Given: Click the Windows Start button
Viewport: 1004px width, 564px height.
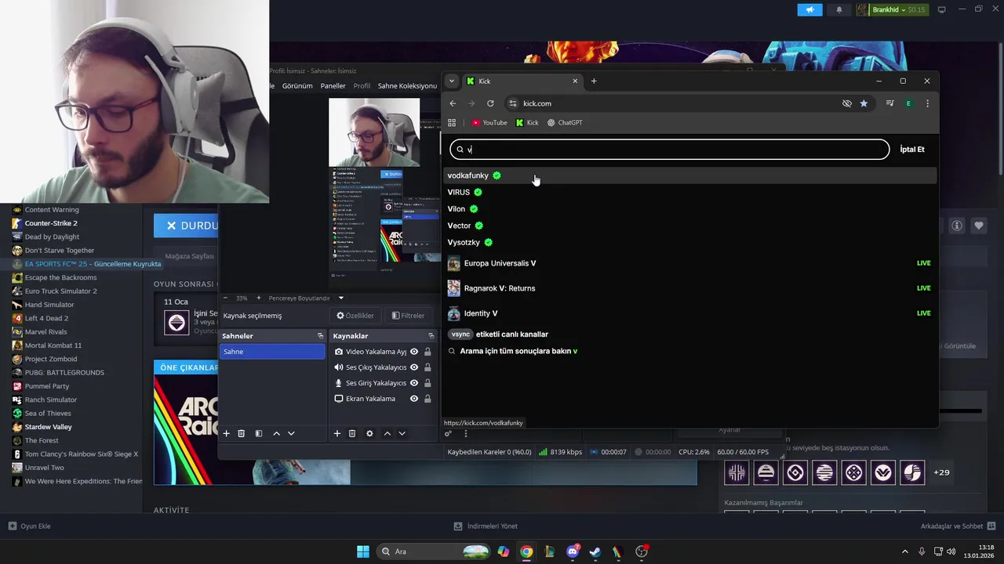Looking at the screenshot, I should (363, 551).
